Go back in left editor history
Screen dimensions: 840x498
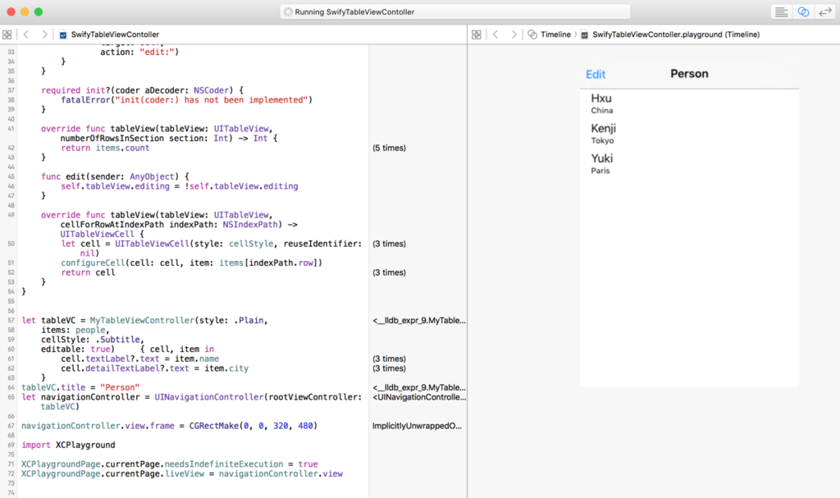tap(25, 34)
